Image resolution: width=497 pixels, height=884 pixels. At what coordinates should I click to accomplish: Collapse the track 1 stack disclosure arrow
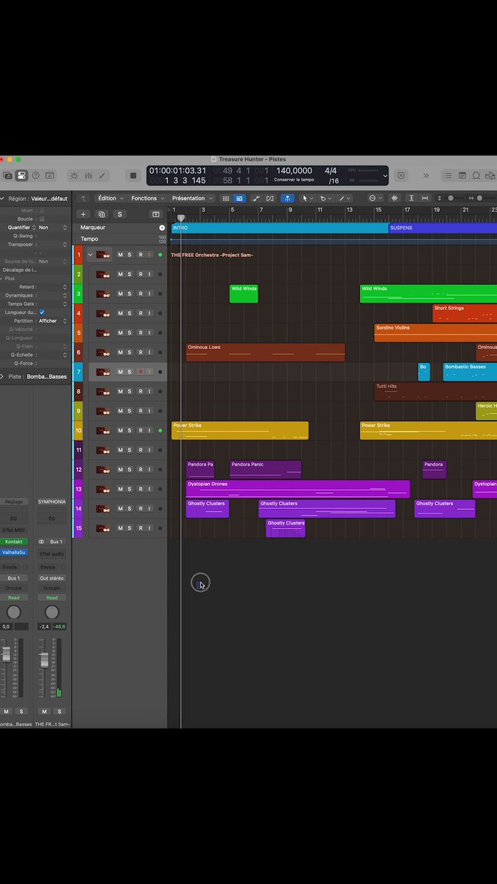pyautogui.click(x=91, y=255)
